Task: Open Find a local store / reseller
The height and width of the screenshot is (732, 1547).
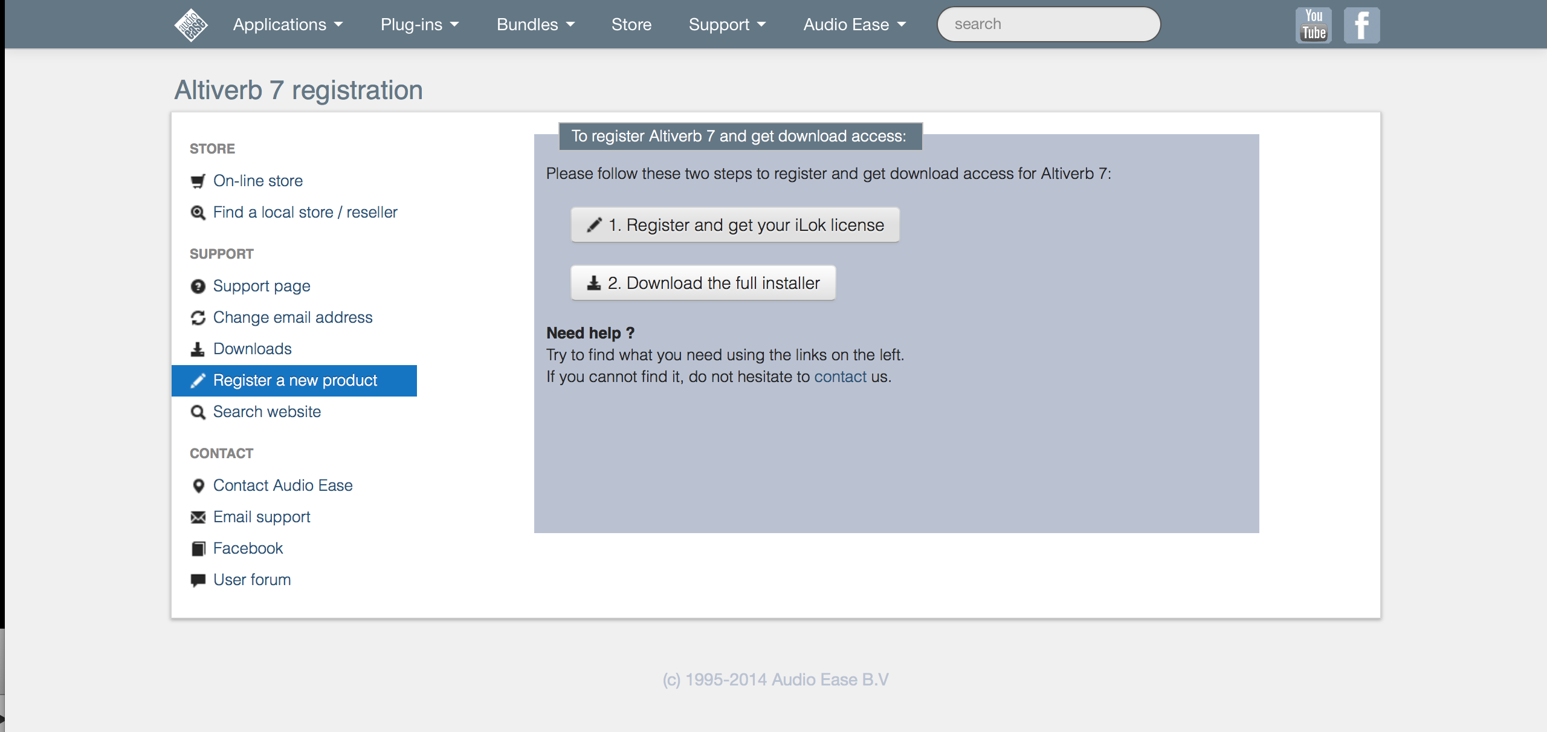Action: tap(305, 212)
